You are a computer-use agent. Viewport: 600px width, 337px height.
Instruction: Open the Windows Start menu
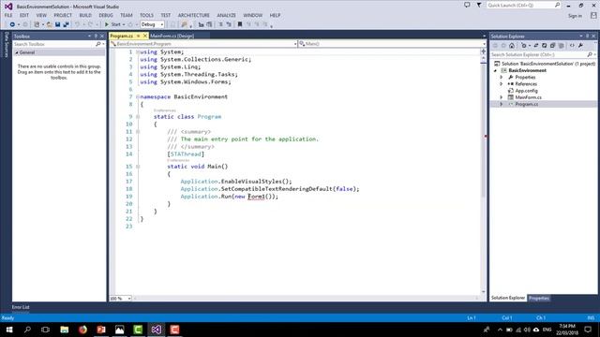(9, 330)
